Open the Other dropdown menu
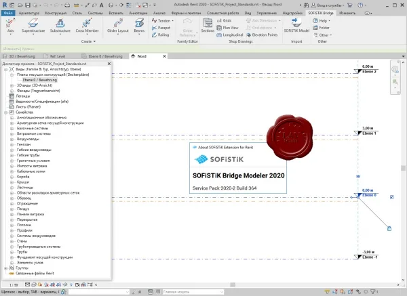The height and width of the screenshot is (296, 407). click(x=322, y=35)
